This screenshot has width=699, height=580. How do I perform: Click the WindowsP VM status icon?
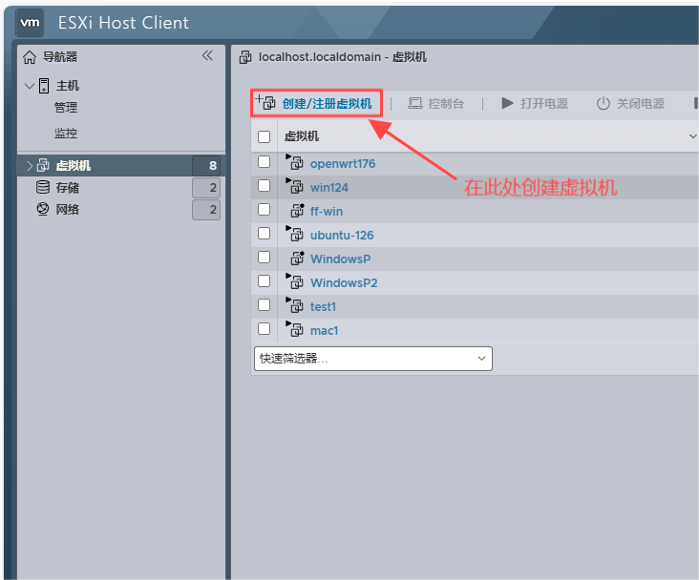click(x=297, y=258)
